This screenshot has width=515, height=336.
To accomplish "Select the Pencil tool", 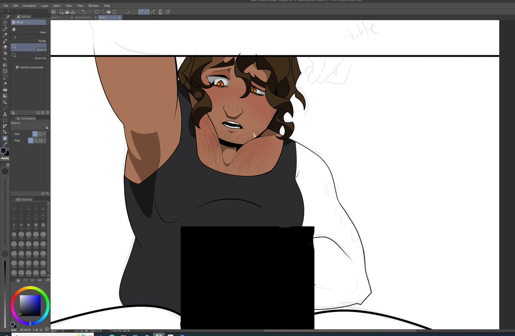I will tap(5, 35).
